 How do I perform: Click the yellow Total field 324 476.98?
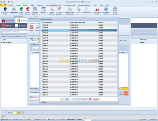coord(18,113)
